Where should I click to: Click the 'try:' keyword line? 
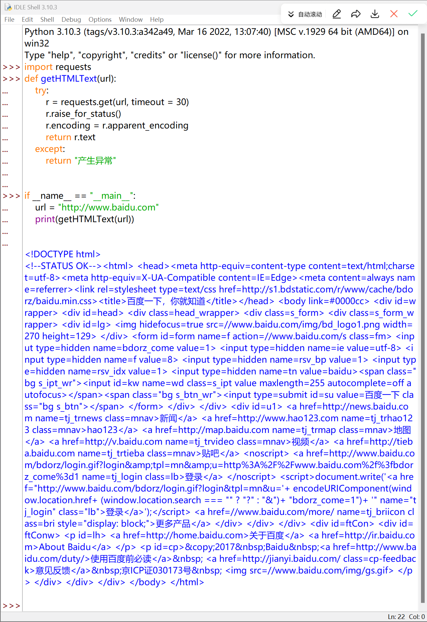tap(42, 90)
